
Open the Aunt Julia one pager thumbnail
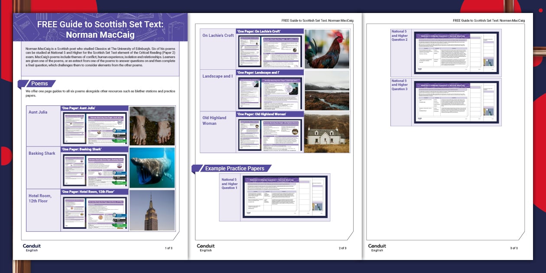pyautogui.click(x=95, y=128)
